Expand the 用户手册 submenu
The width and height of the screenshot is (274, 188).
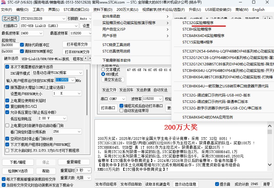[132, 36]
